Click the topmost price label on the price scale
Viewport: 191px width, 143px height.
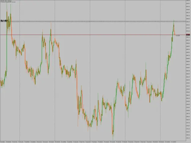pyautogui.click(x=188, y=1)
